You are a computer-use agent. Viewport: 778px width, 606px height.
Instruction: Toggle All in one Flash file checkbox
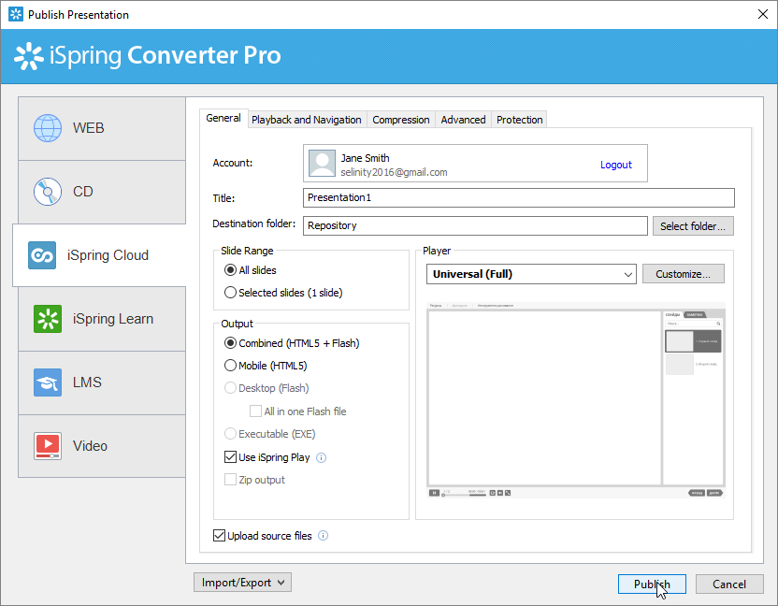coord(255,411)
